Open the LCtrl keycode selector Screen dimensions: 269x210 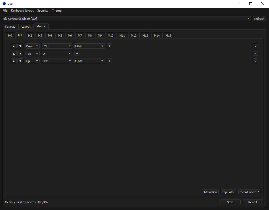tap(57, 46)
